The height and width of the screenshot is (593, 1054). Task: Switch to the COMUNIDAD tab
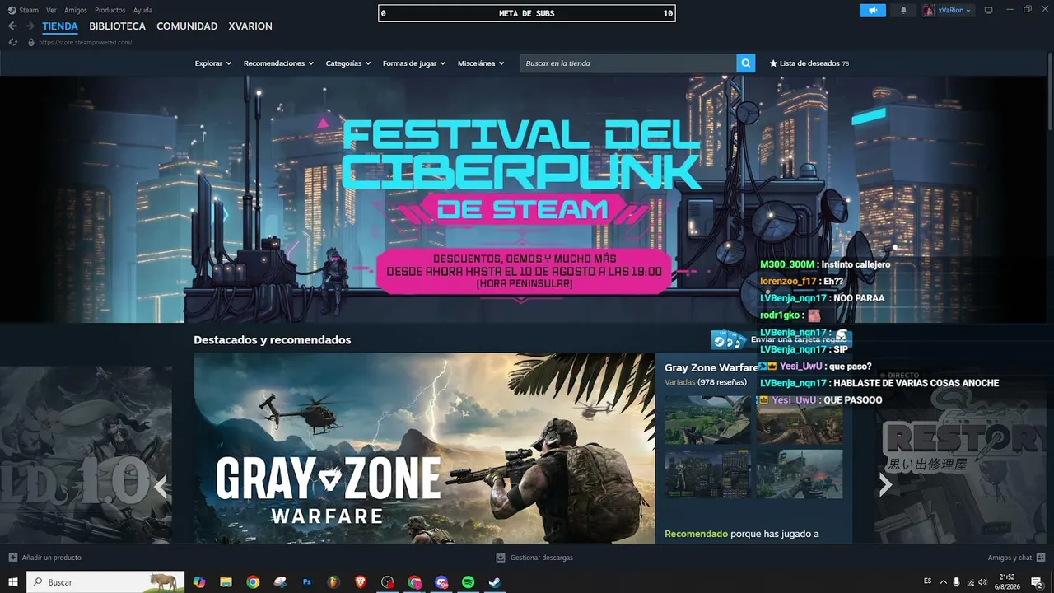(187, 26)
